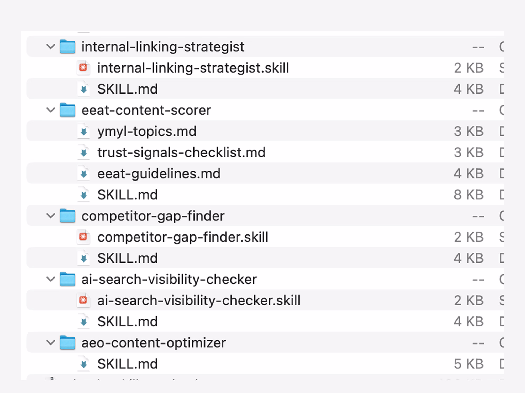Collapse the aeo-content-optimizer folder chevron
The height and width of the screenshot is (393, 525).
point(50,343)
